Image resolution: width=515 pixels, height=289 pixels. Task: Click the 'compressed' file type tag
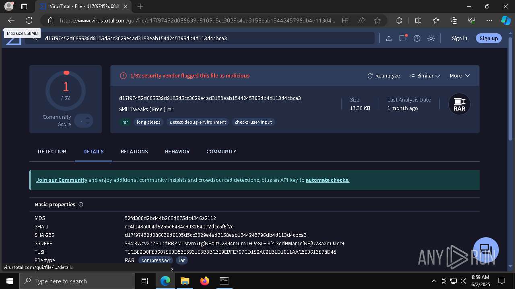155,260
